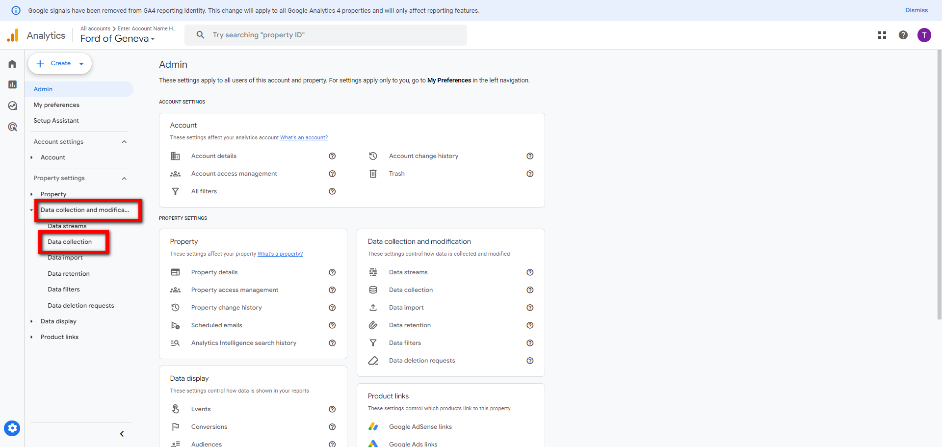Collapse the sidebar navigation with arrow
Viewport: 942px width, 447px height.
click(122, 434)
